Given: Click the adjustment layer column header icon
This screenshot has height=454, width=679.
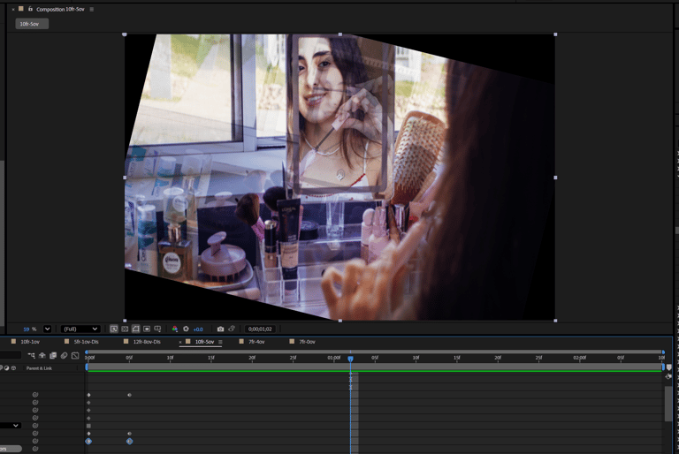Looking at the screenshot, I should click(6, 367).
